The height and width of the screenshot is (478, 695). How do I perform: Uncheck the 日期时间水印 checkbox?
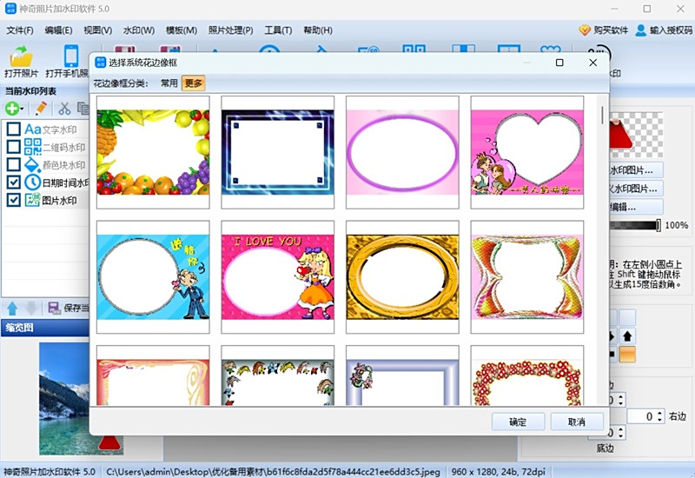pyautogui.click(x=14, y=183)
